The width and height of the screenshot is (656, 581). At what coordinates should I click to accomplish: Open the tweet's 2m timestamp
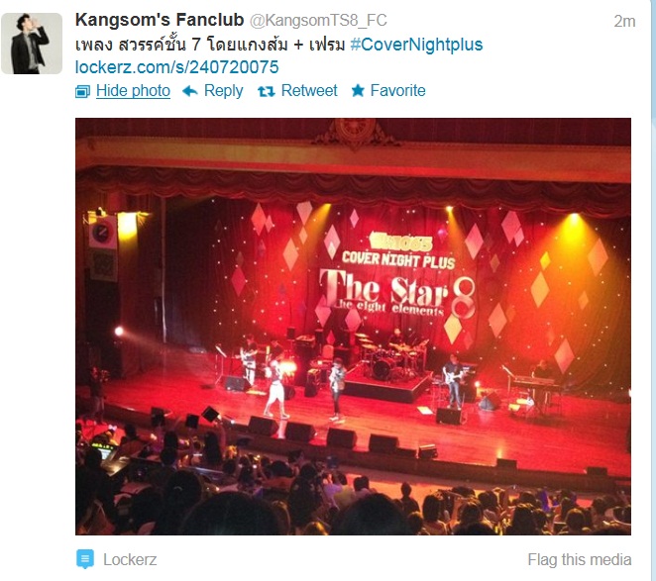click(624, 22)
